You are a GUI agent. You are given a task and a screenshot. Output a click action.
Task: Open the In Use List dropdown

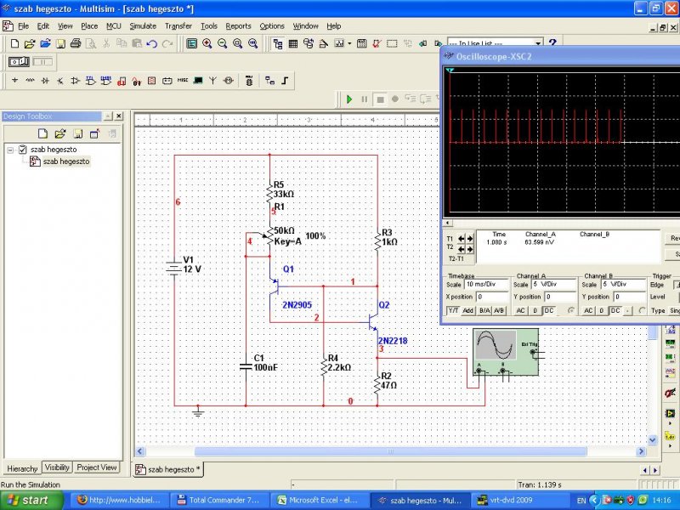pos(538,43)
